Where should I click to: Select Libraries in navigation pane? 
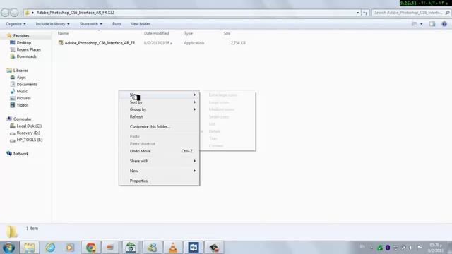click(20, 71)
